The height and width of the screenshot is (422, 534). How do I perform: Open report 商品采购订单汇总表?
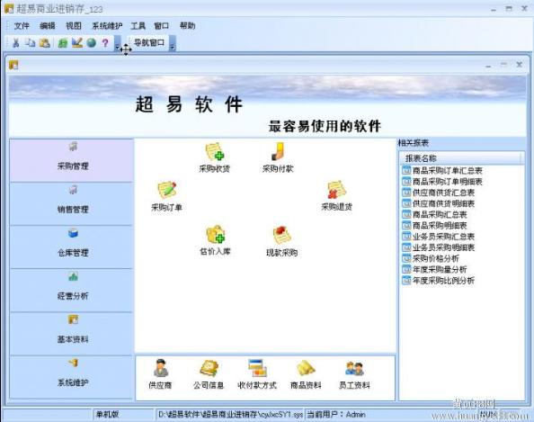click(442, 170)
